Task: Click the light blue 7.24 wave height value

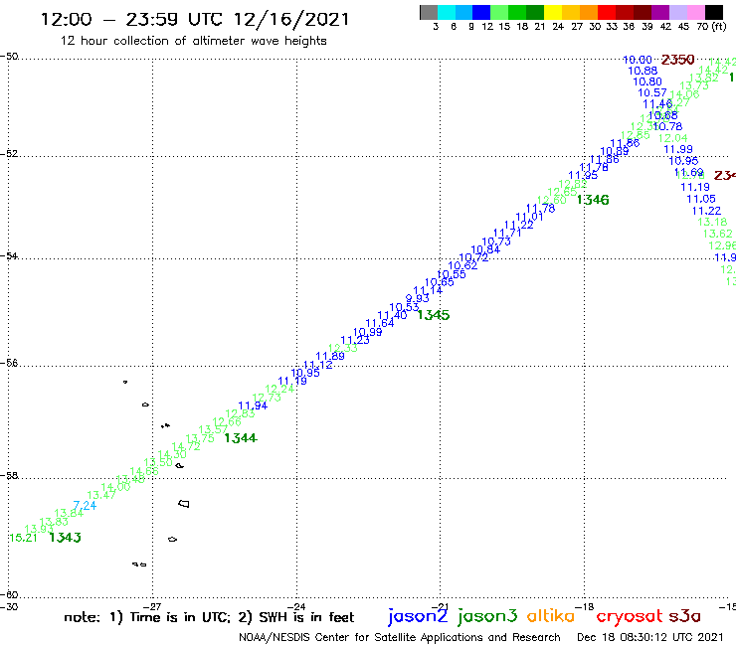Action: click(85, 505)
